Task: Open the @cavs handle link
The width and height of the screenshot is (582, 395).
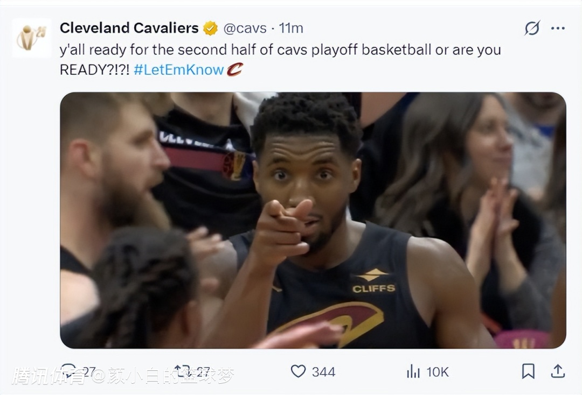Action: tap(245, 28)
